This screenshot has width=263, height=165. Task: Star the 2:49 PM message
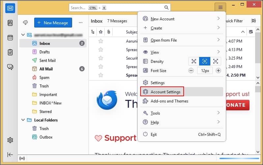point(101,66)
